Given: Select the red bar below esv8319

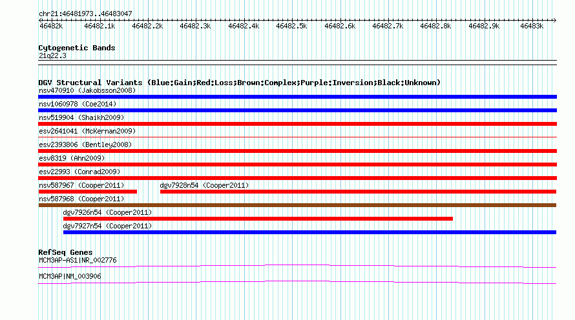Looking at the screenshot, I should [297, 165].
